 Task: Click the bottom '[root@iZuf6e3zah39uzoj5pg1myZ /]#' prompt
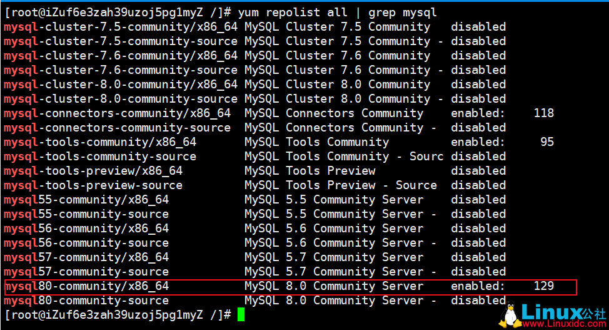pos(118,315)
